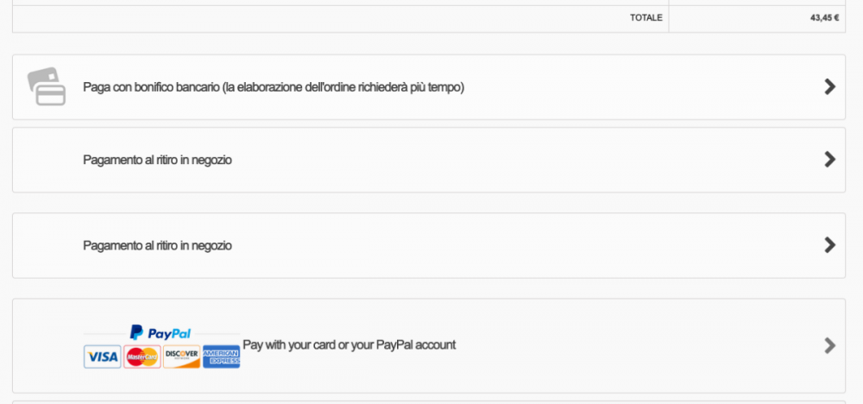
Task: Click the TOTALE label cell
Action: [646, 17]
